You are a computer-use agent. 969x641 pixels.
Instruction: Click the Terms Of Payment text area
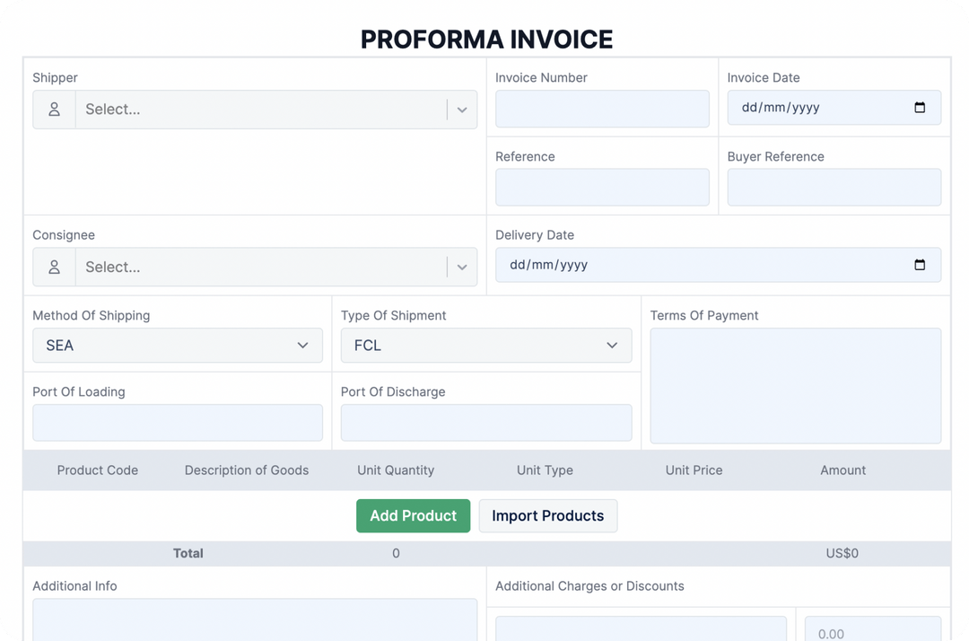pyautogui.click(x=795, y=386)
